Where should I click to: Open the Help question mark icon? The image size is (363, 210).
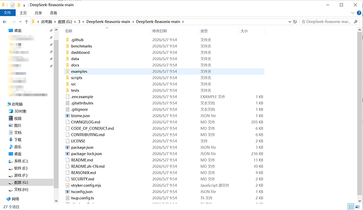[x=359, y=13]
